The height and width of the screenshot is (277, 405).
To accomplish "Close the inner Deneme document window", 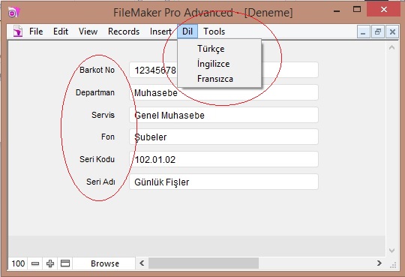I will (x=392, y=32).
